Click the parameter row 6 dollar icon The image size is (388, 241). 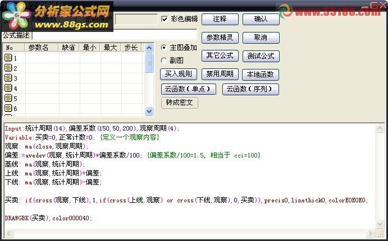pyautogui.click(x=8, y=108)
